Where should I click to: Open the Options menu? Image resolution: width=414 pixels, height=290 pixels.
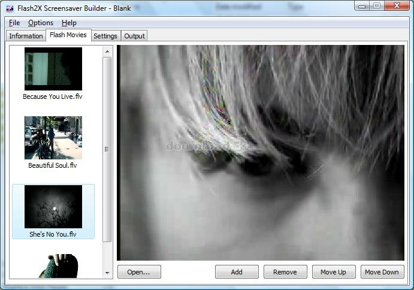click(x=41, y=23)
